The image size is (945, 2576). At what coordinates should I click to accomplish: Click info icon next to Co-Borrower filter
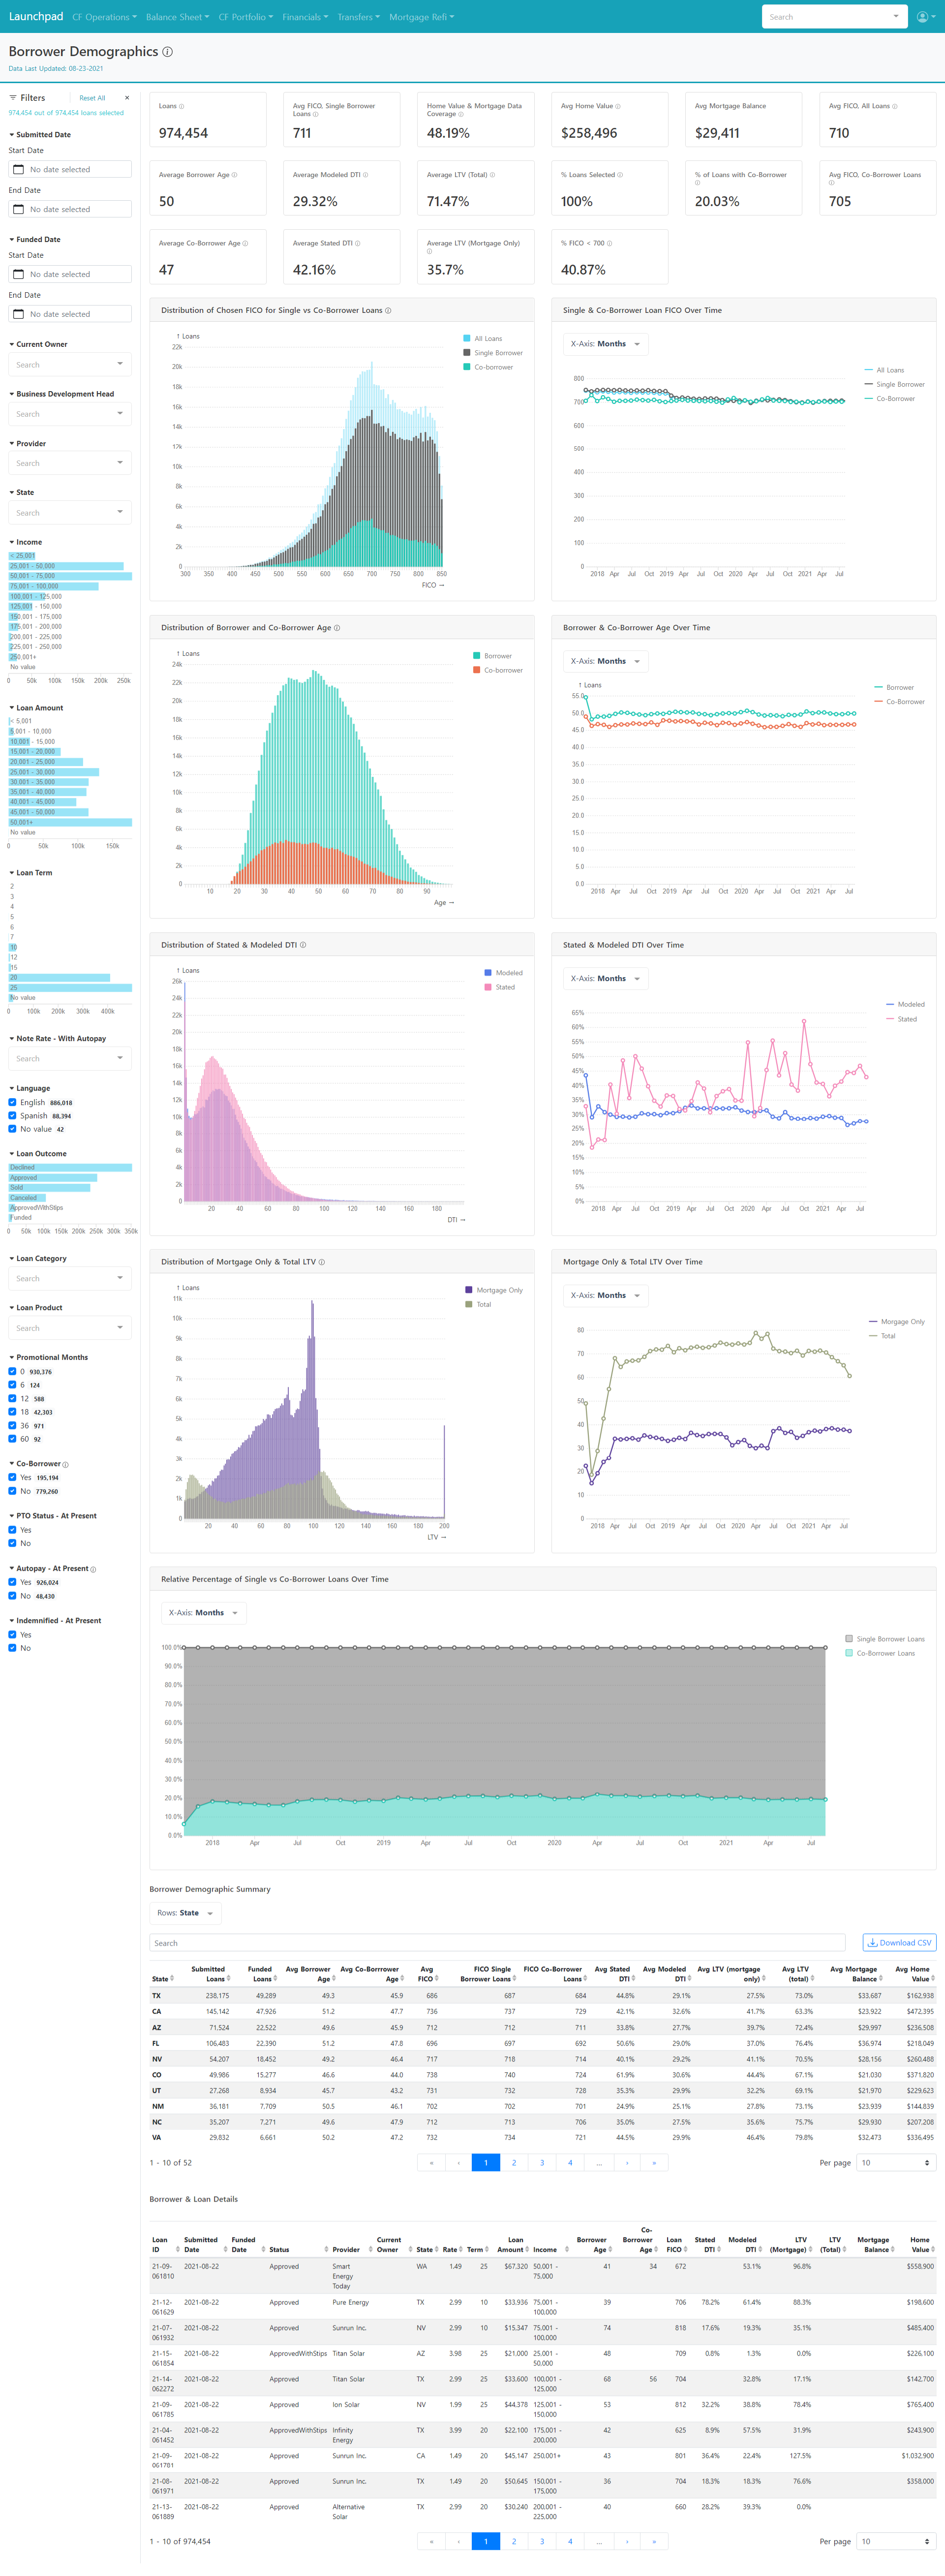66,1464
